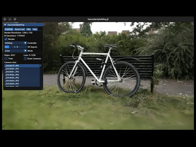Maximize the GaussianSplatting.jl window

[x=15, y=19]
